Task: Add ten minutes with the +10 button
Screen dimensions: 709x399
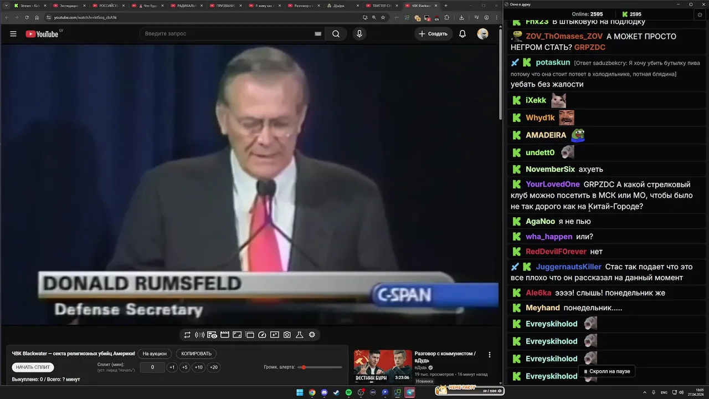Action: (198, 367)
